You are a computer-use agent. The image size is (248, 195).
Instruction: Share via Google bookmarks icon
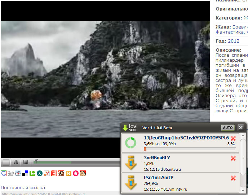tap(4, 173)
